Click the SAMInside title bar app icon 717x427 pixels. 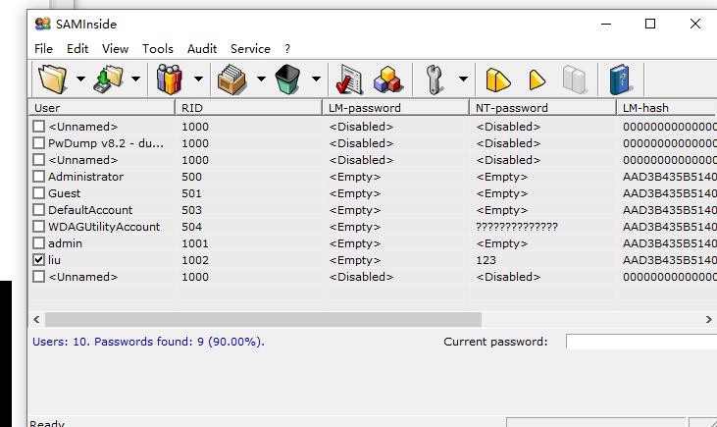click(x=42, y=24)
